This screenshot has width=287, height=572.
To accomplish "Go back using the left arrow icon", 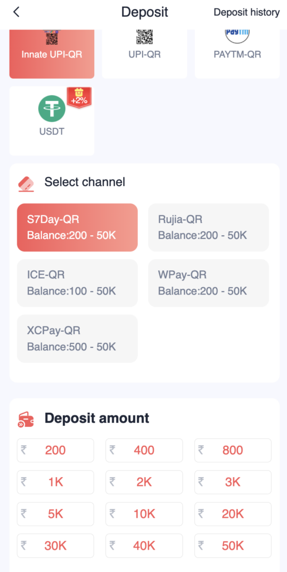I will (16, 12).
